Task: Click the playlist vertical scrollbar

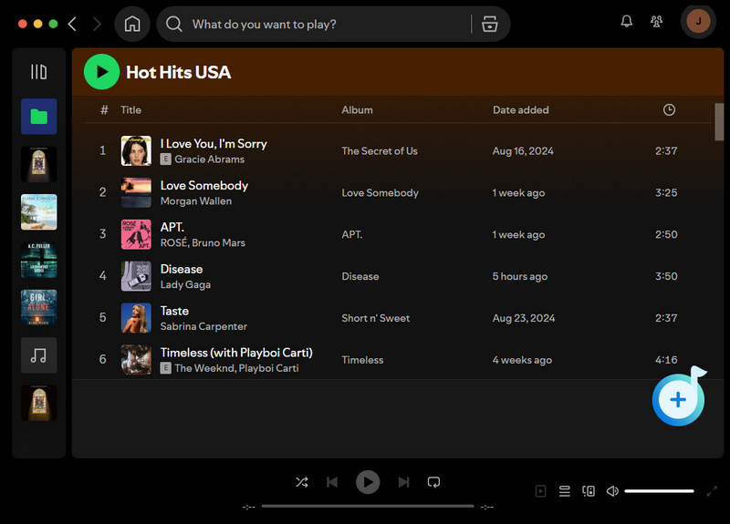Action: (719, 121)
